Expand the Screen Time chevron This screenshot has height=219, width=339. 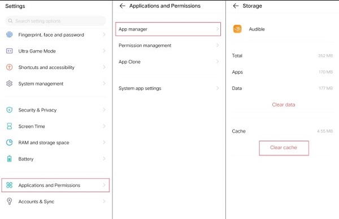pos(104,126)
